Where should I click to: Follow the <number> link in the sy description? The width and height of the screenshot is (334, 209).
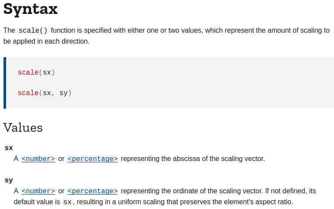38,191
